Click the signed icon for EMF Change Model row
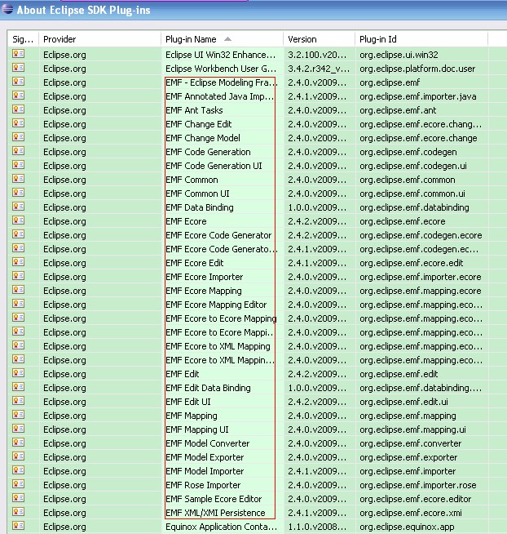Screen dimensions: 507x534 click(19, 137)
